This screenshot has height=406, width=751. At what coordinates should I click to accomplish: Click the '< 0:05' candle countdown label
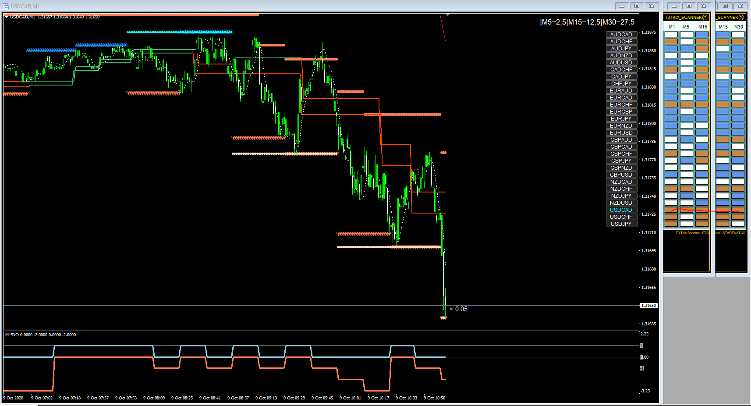(459, 309)
